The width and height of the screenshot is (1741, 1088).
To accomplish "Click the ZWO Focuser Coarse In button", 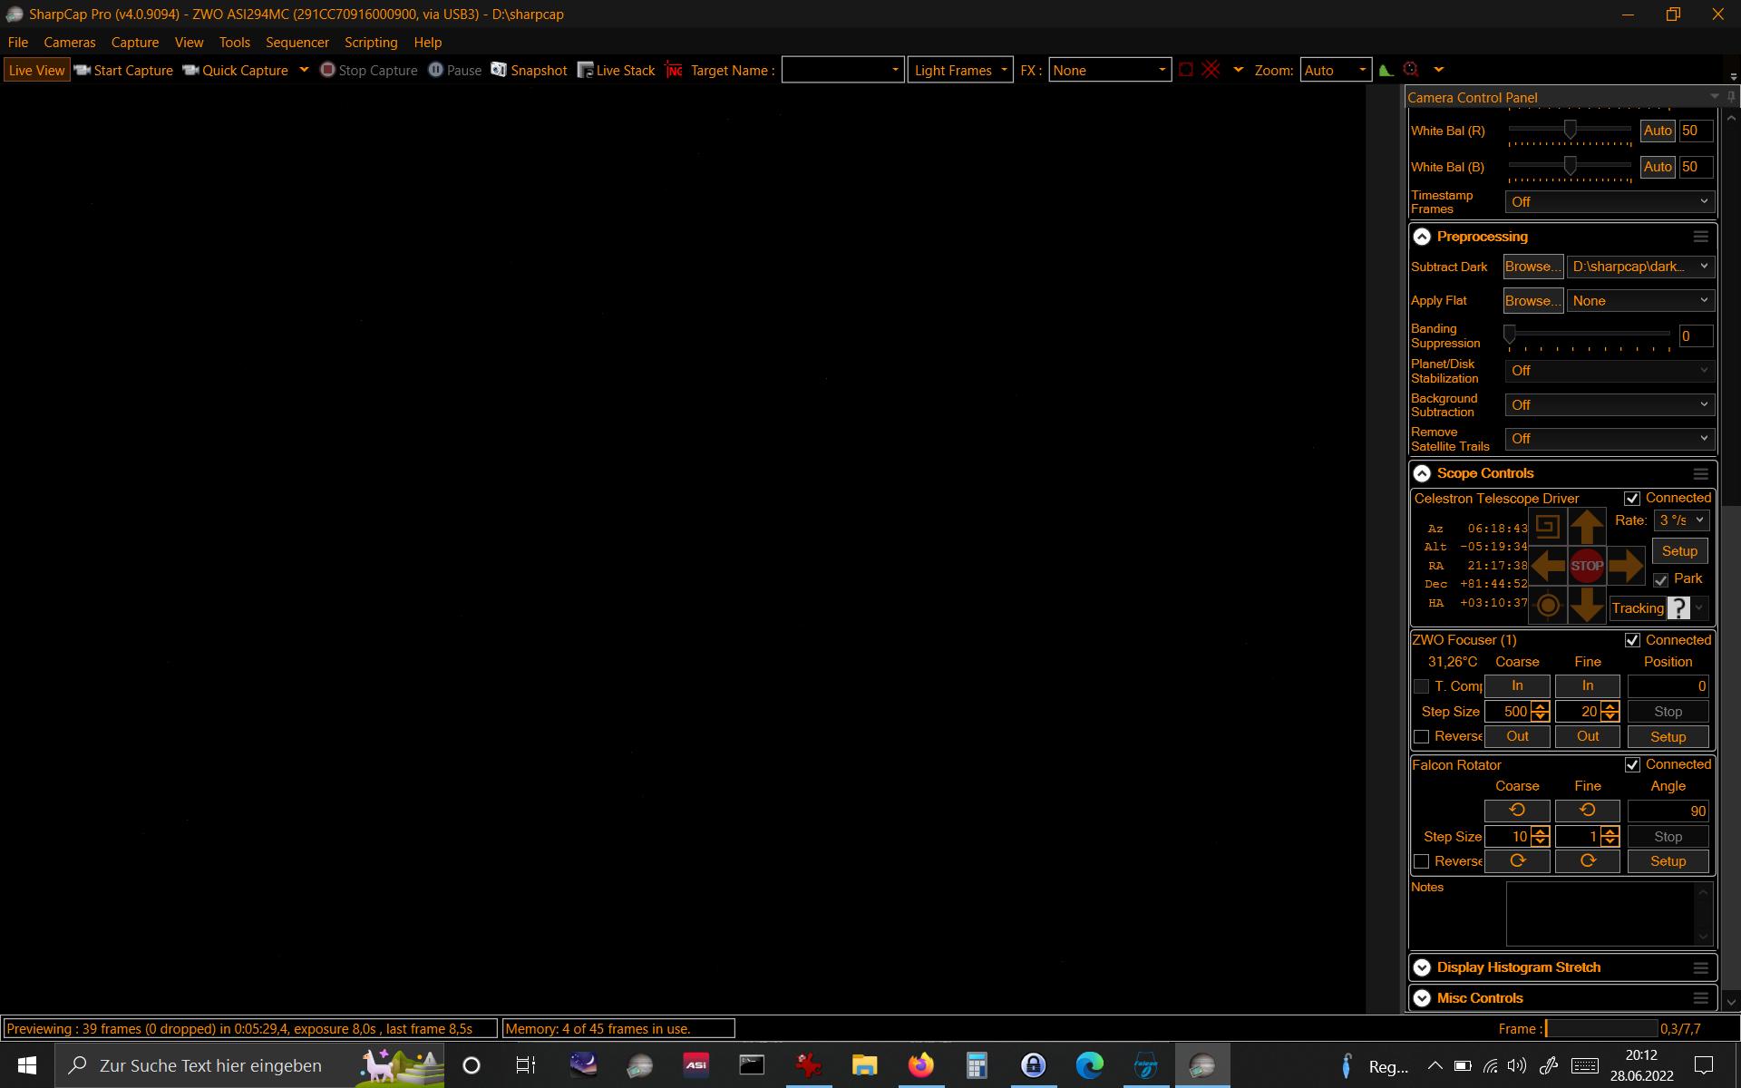I will click(x=1517, y=686).
